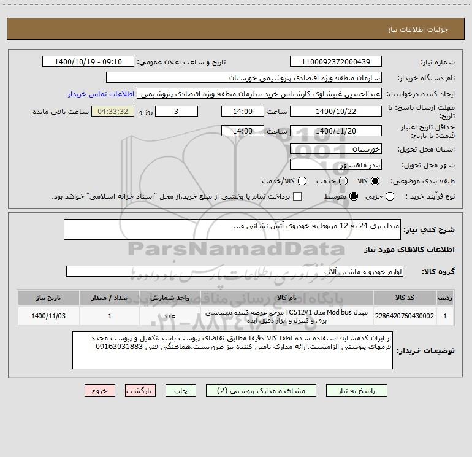Screen dimensions: 472x457
Task: Click the response deadline time 14:00 field
Action: tap(243, 111)
